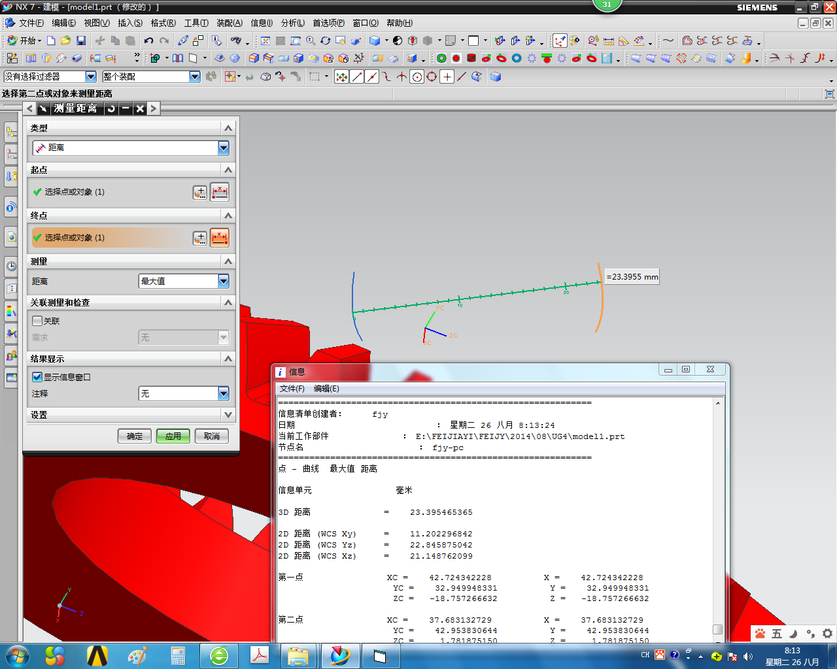Click the 信息 window vertical scrollbar

[717, 519]
